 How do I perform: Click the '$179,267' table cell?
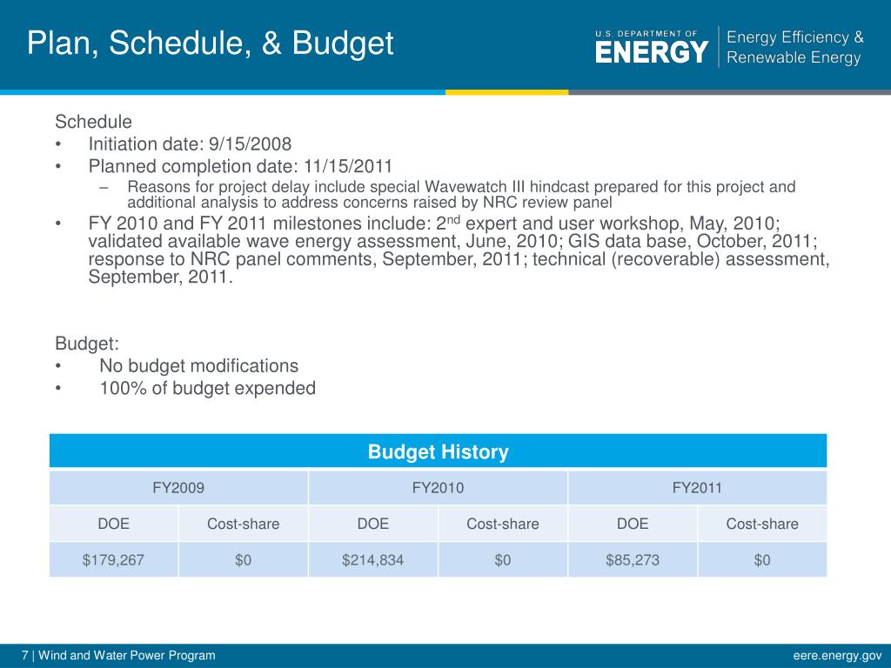click(114, 560)
